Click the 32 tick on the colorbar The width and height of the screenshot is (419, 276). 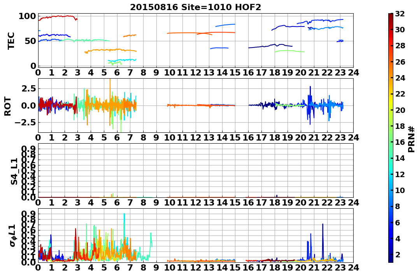400,14
